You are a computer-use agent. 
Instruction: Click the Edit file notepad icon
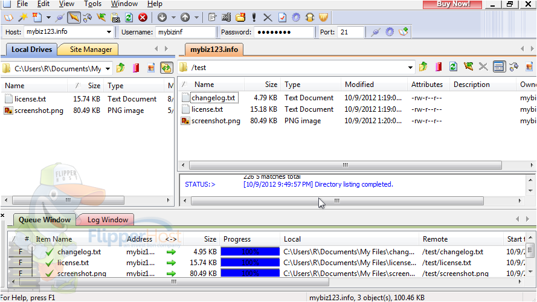coord(213,17)
